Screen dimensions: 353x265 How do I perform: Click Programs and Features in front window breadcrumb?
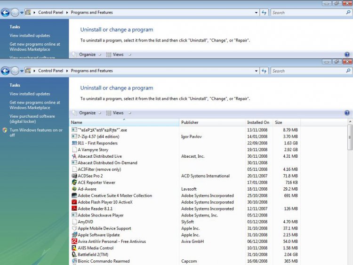92,71
